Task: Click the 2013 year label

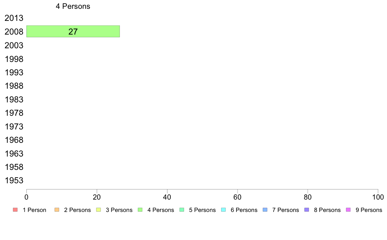Action: point(14,18)
